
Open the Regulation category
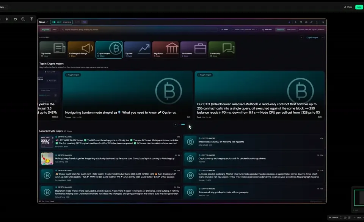click(x=165, y=50)
